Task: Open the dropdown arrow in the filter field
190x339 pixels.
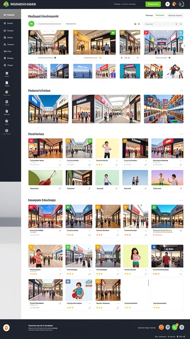Action: tap(176, 24)
